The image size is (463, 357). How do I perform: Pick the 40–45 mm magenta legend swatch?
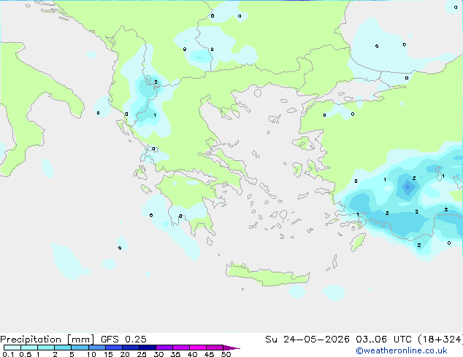[x=198, y=348]
